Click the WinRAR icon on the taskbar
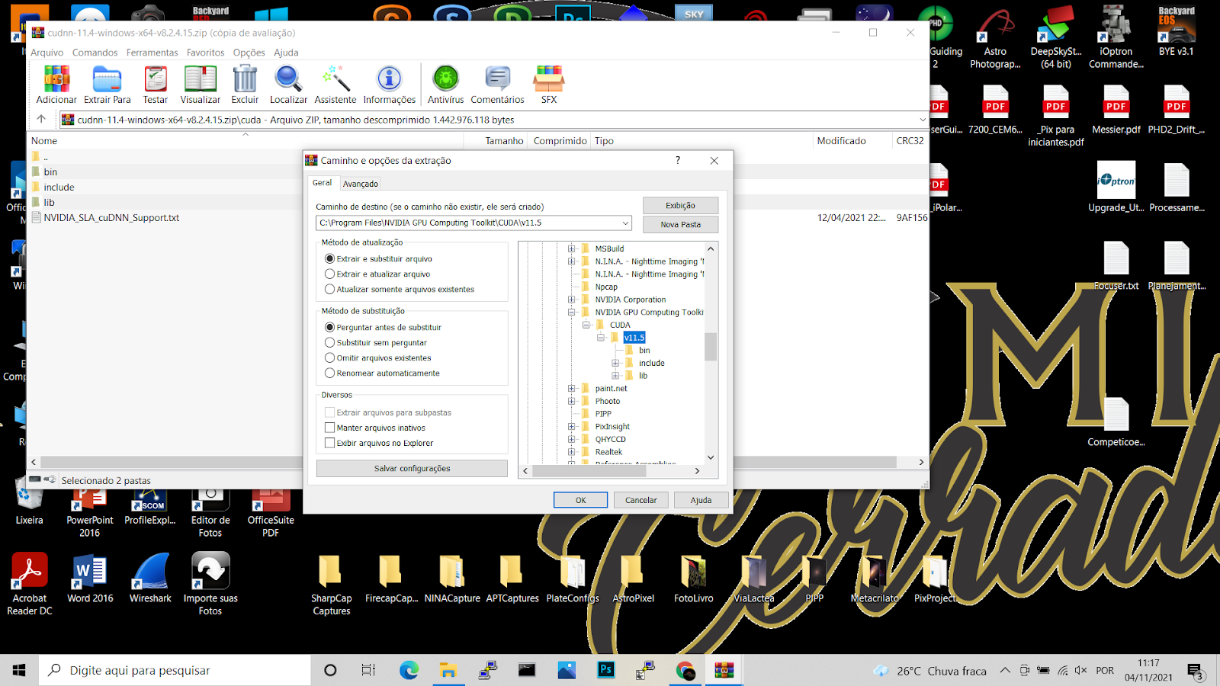Image resolution: width=1220 pixels, height=686 pixels. [724, 670]
